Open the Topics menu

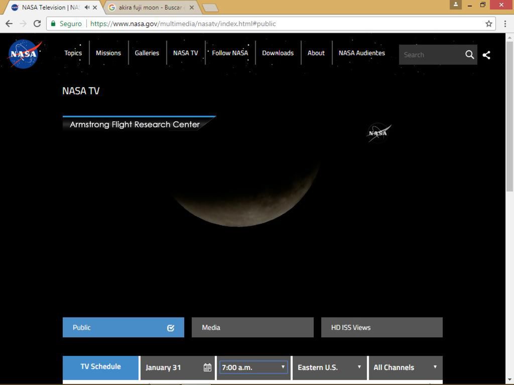coord(73,53)
